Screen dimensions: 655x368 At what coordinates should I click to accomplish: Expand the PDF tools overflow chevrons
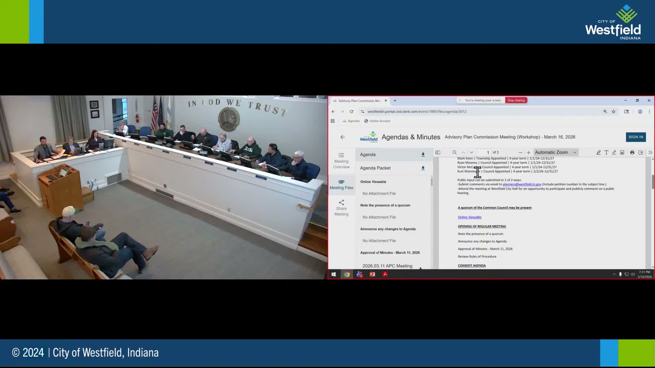pyautogui.click(x=650, y=152)
